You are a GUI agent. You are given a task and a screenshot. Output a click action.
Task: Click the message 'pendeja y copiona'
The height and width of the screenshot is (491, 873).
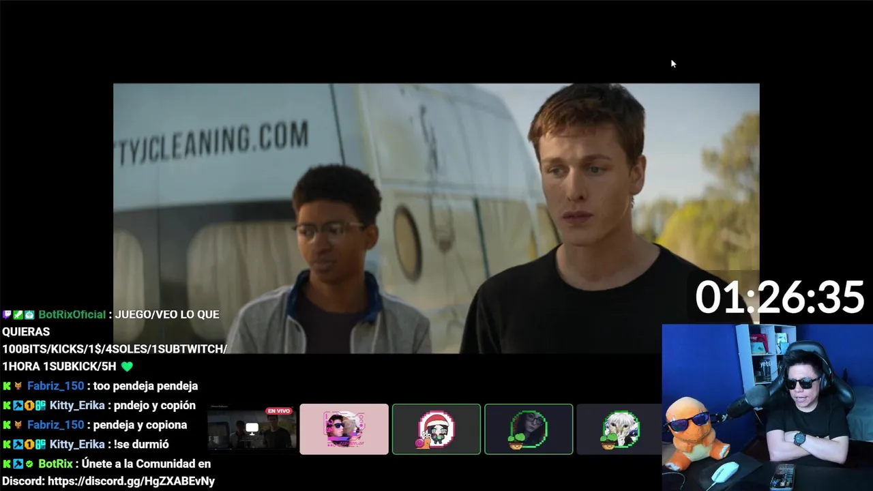pos(140,425)
